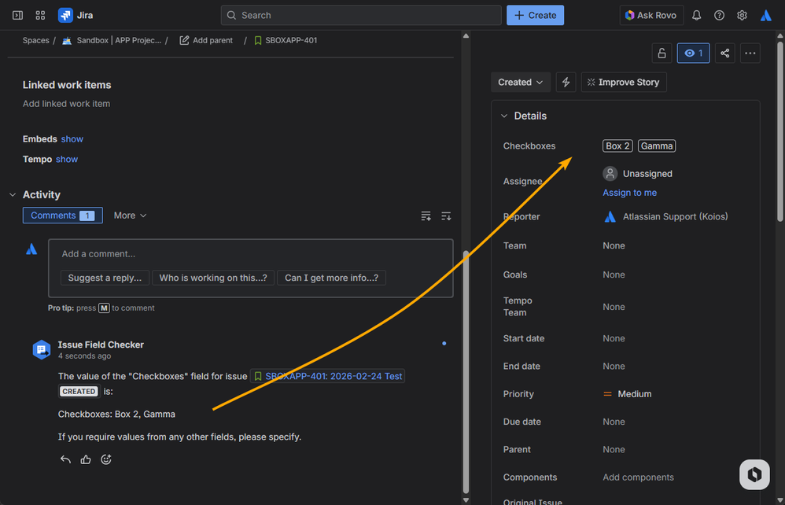Click the user avatar next to comment box
The width and height of the screenshot is (785, 505).
pyautogui.click(x=31, y=249)
